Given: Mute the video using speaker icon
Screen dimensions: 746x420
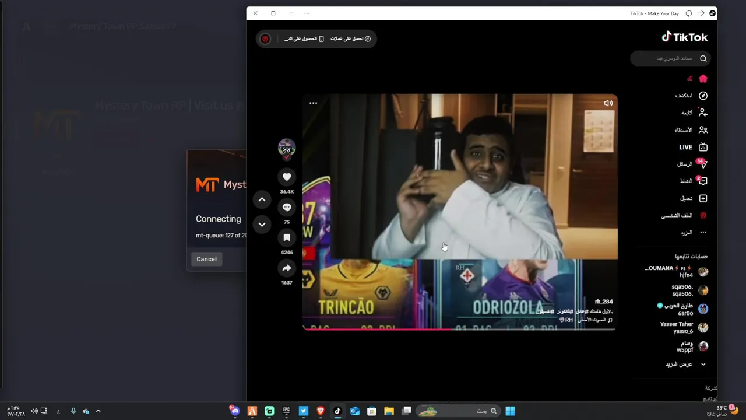Looking at the screenshot, I should click(x=608, y=103).
